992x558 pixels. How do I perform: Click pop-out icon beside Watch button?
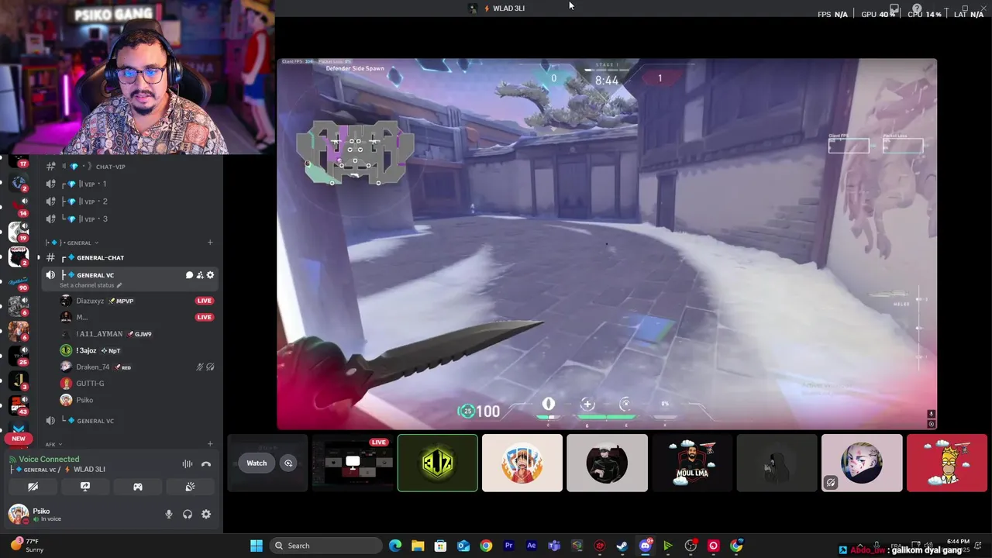coord(288,463)
